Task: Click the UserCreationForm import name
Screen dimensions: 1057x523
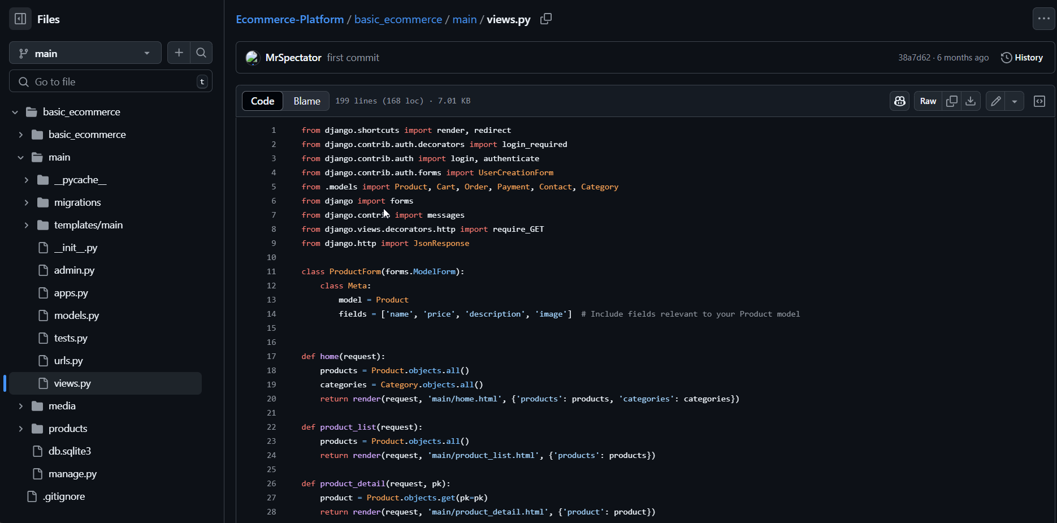Action: click(516, 172)
